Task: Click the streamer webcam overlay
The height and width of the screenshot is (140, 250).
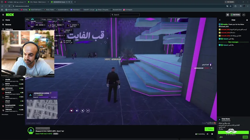Action: (x=28, y=53)
